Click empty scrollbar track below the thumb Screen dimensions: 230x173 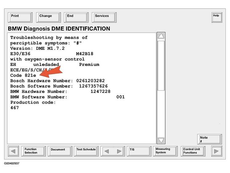coord(161,113)
